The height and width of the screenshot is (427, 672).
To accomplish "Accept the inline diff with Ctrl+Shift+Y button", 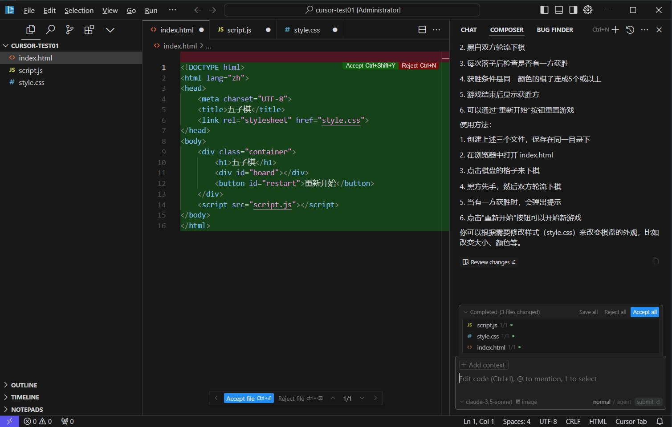I will point(370,65).
